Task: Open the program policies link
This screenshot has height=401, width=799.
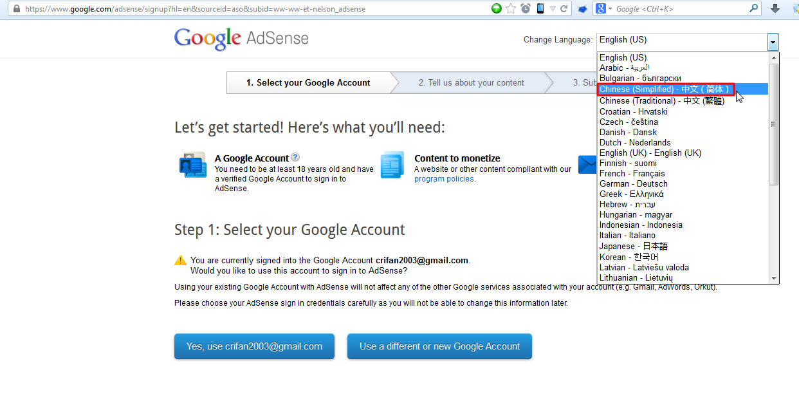Action: click(444, 179)
